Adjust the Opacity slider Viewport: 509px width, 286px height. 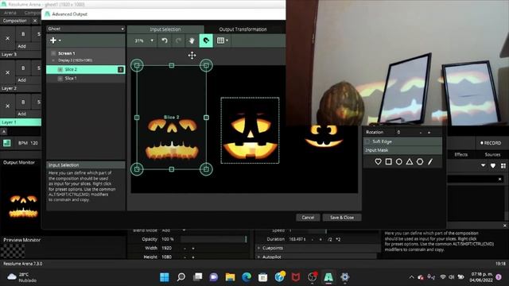click(x=214, y=239)
